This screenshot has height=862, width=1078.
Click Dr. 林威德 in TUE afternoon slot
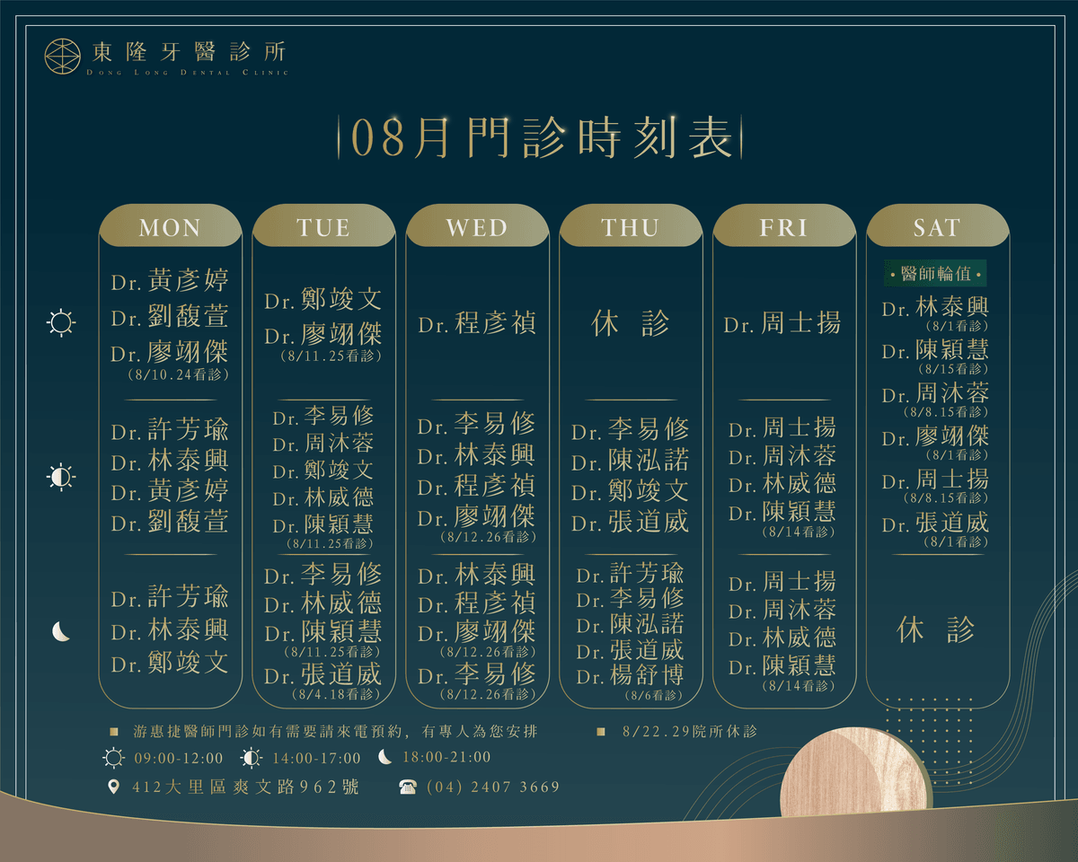tap(323, 497)
